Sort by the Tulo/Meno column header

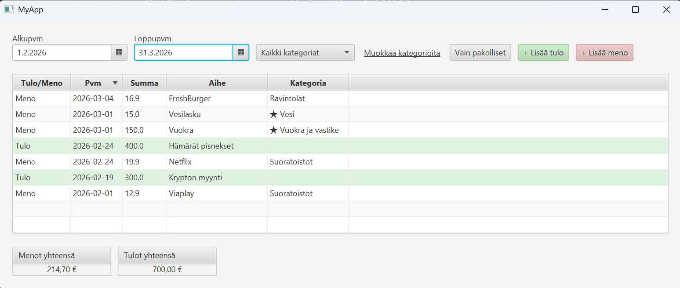[42, 83]
